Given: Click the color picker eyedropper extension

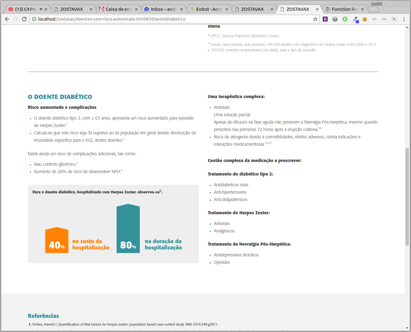Looking at the screenshot, I should [355, 19].
